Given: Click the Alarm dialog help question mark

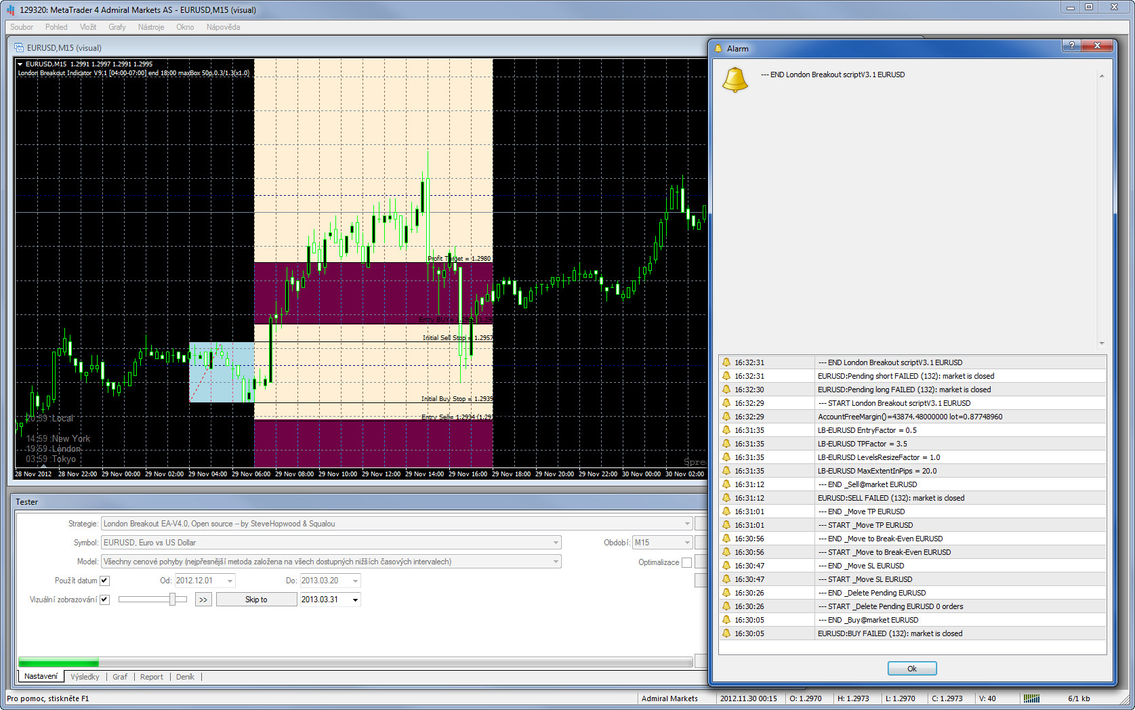Looking at the screenshot, I should pyautogui.click(x=1071, y=45).
